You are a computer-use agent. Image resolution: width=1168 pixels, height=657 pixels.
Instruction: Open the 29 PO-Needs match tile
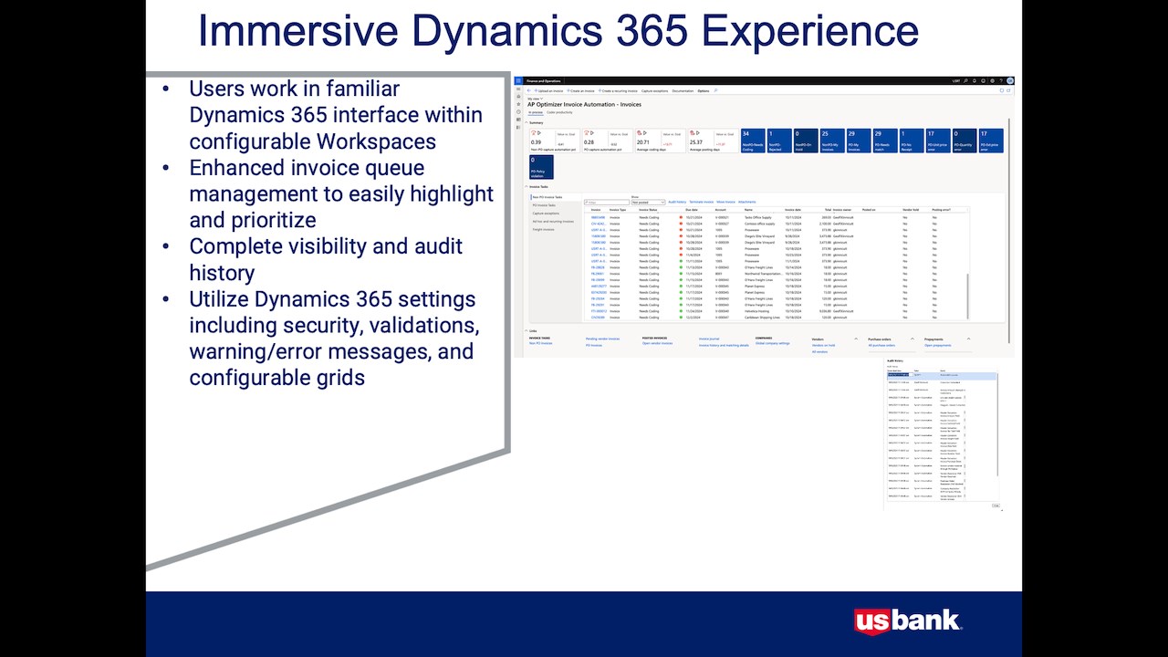[x=885, y=141]
